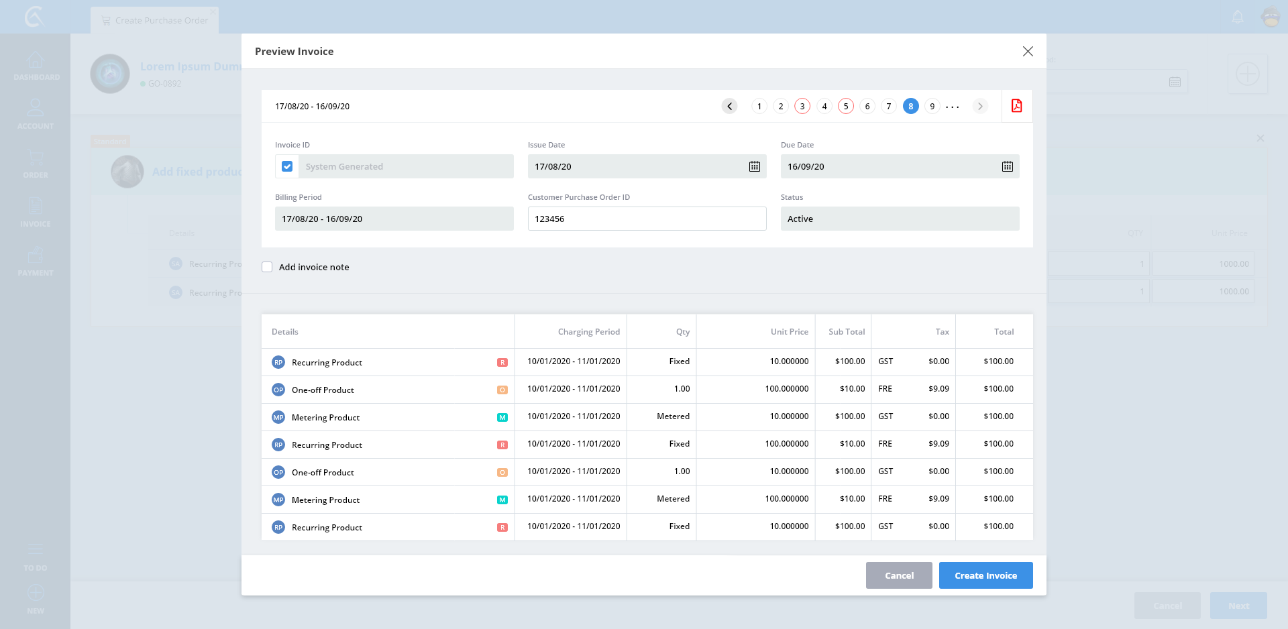Screen dimensions: 1288x629
Task: Click the teal M tag on Metering Product
Action: point(502,417)
